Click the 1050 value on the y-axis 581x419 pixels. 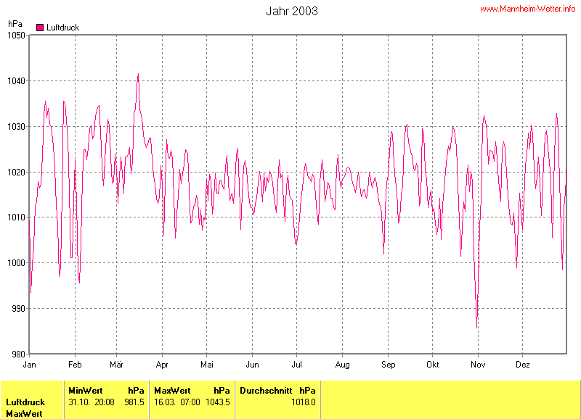(17, 36)
